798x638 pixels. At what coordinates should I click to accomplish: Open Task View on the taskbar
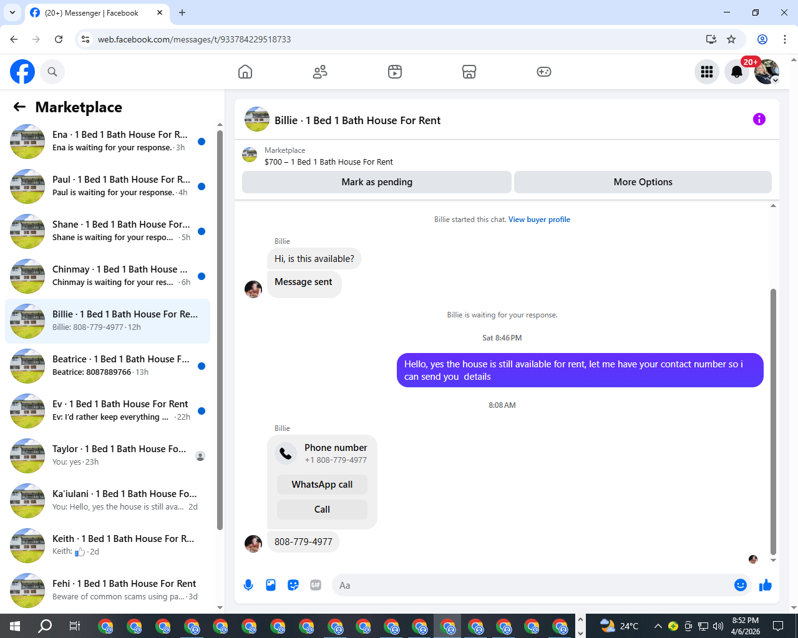[74, 626]
